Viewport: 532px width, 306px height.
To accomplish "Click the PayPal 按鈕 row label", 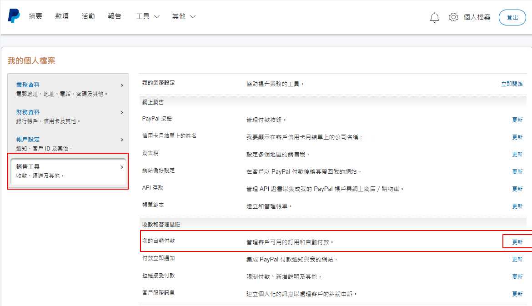I will 157,118.
